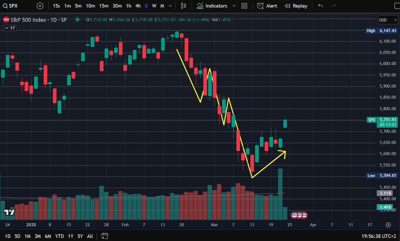The height and width of the screenshot is (241, 400).
Task: Open the candlestick chart type selector
Action: 183,6
